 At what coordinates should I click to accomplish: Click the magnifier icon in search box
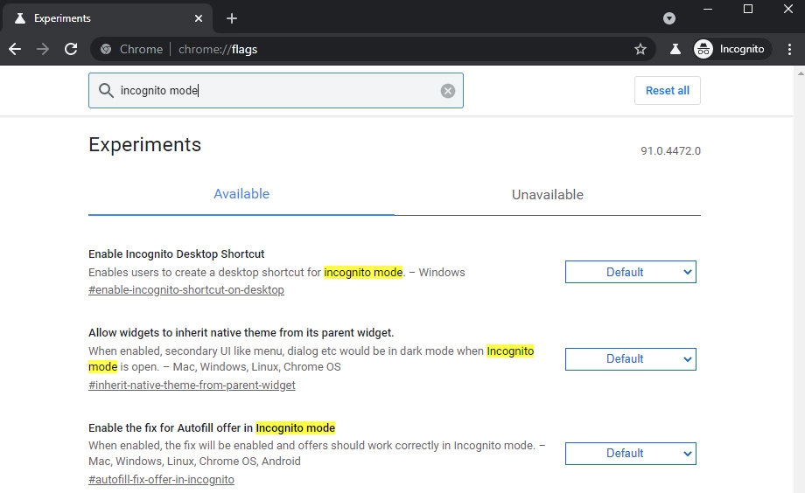[x=106, y=91]
